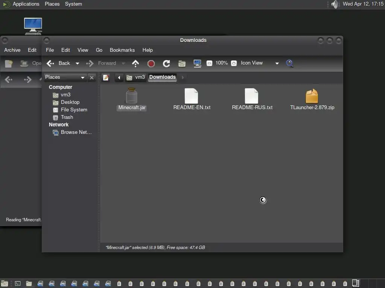Open the Go menu
385x288 pixels.
coord(99,50)
